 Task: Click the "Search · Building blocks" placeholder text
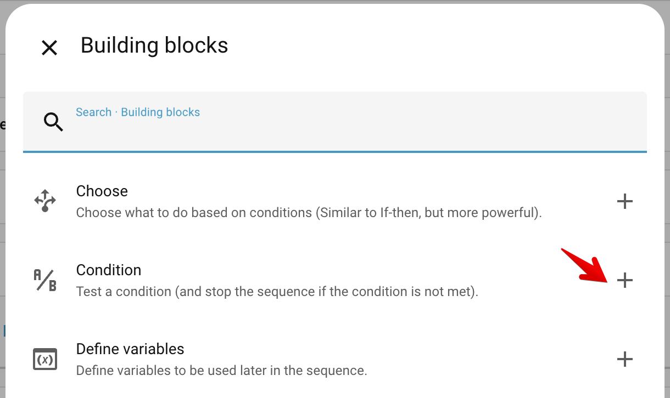[138, 112]
